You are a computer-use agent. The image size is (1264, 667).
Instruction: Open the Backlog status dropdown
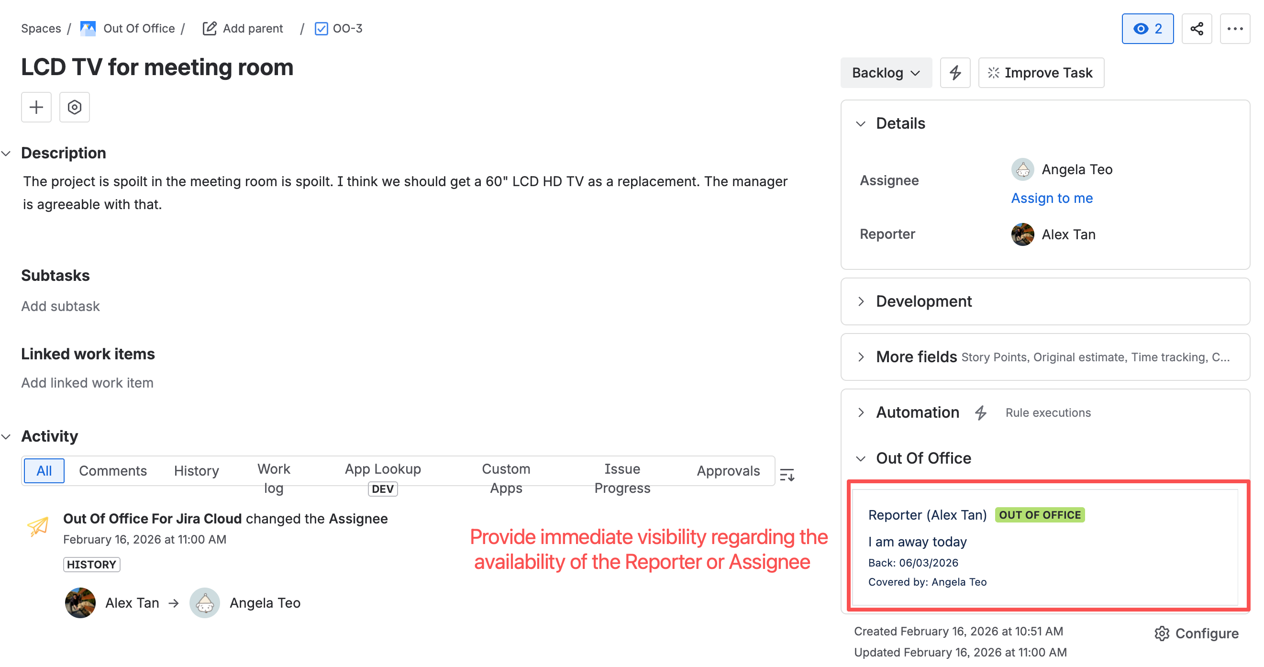tap(885, 73)
